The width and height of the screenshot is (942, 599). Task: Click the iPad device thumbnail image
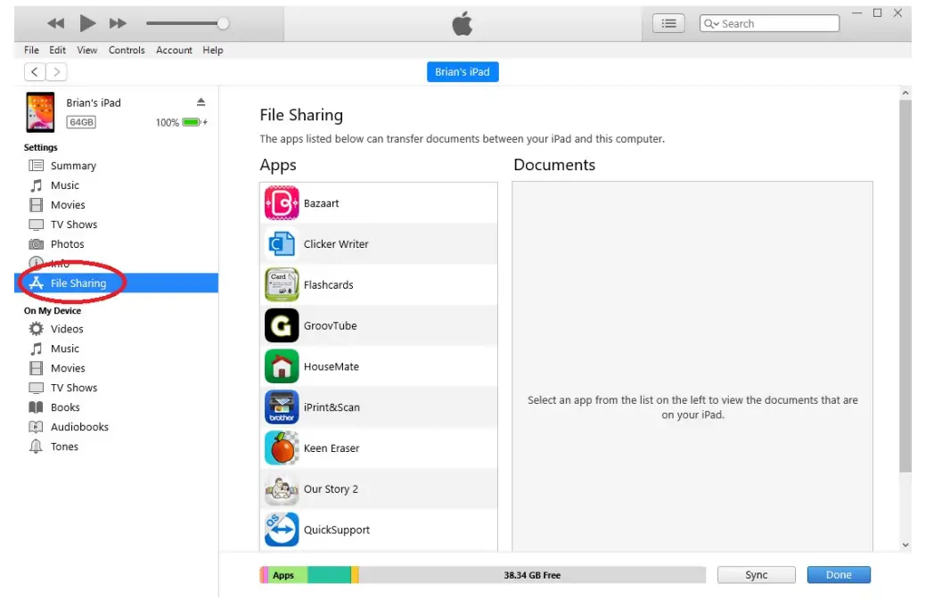[x=40, y=111]
